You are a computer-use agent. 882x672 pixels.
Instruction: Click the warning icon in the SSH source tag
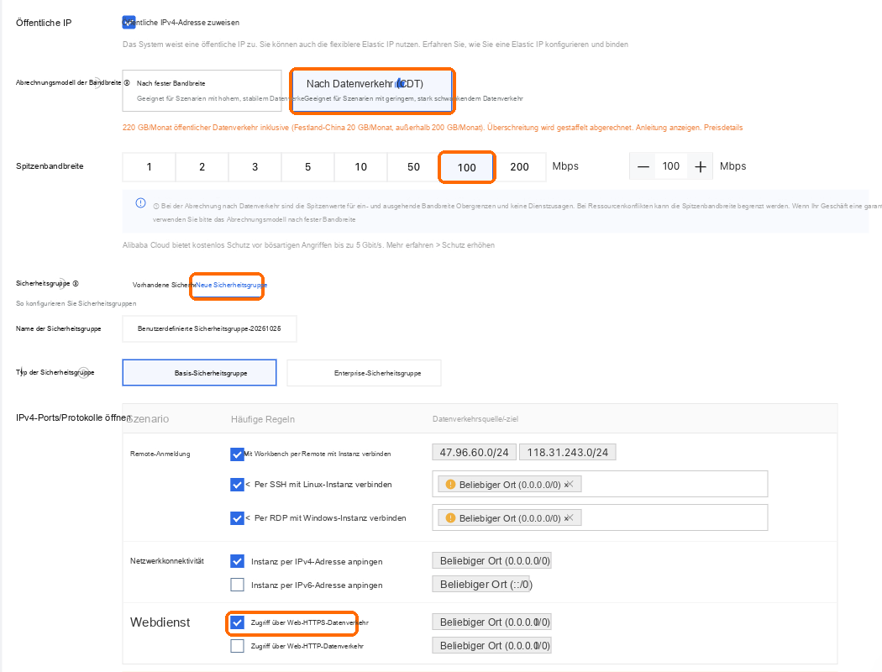(450, 484)
